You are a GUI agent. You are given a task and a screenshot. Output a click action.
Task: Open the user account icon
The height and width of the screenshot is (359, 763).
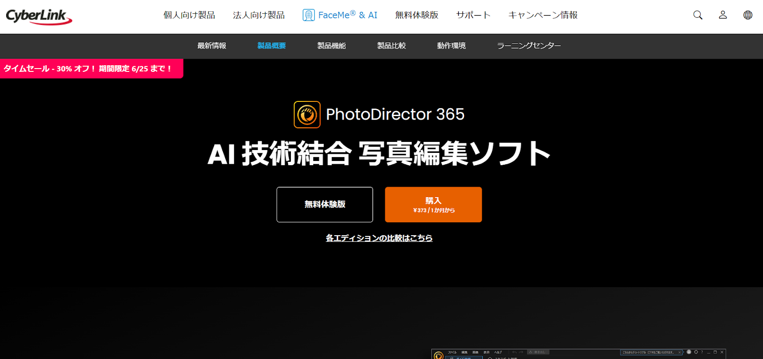point(723,15)
